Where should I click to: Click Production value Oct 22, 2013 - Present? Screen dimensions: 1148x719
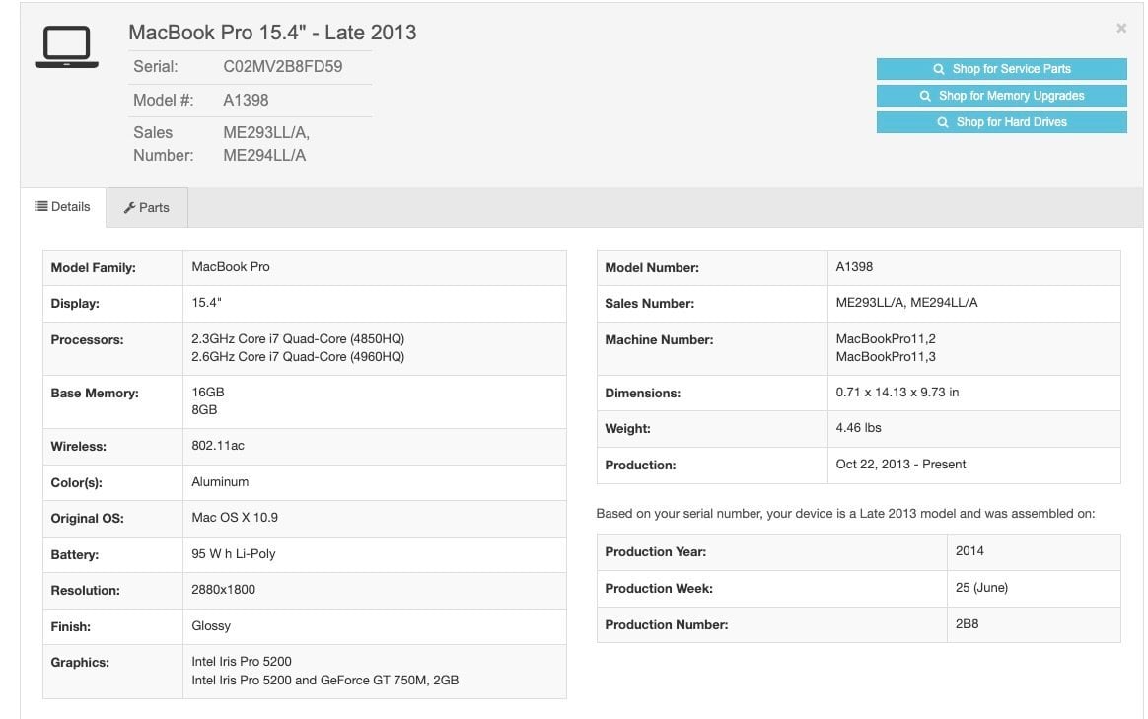click(901, 465)
